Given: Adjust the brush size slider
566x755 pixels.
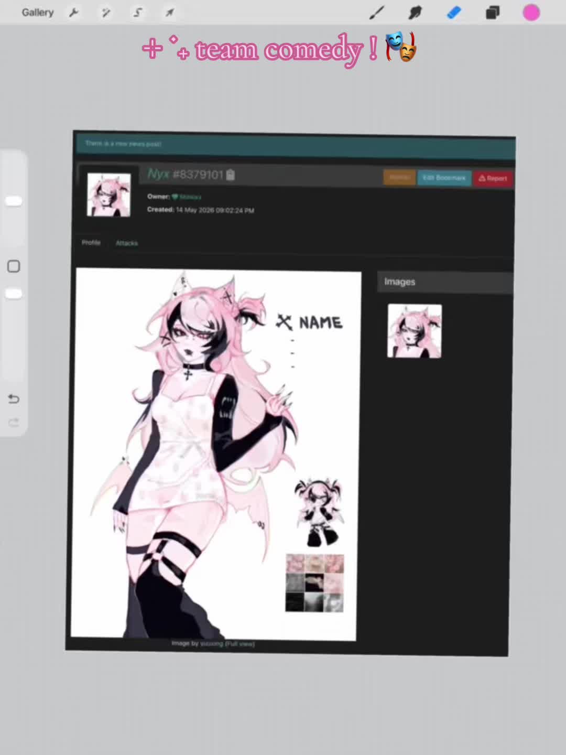Looking at the screenshot, I should (x=14, y=201).
